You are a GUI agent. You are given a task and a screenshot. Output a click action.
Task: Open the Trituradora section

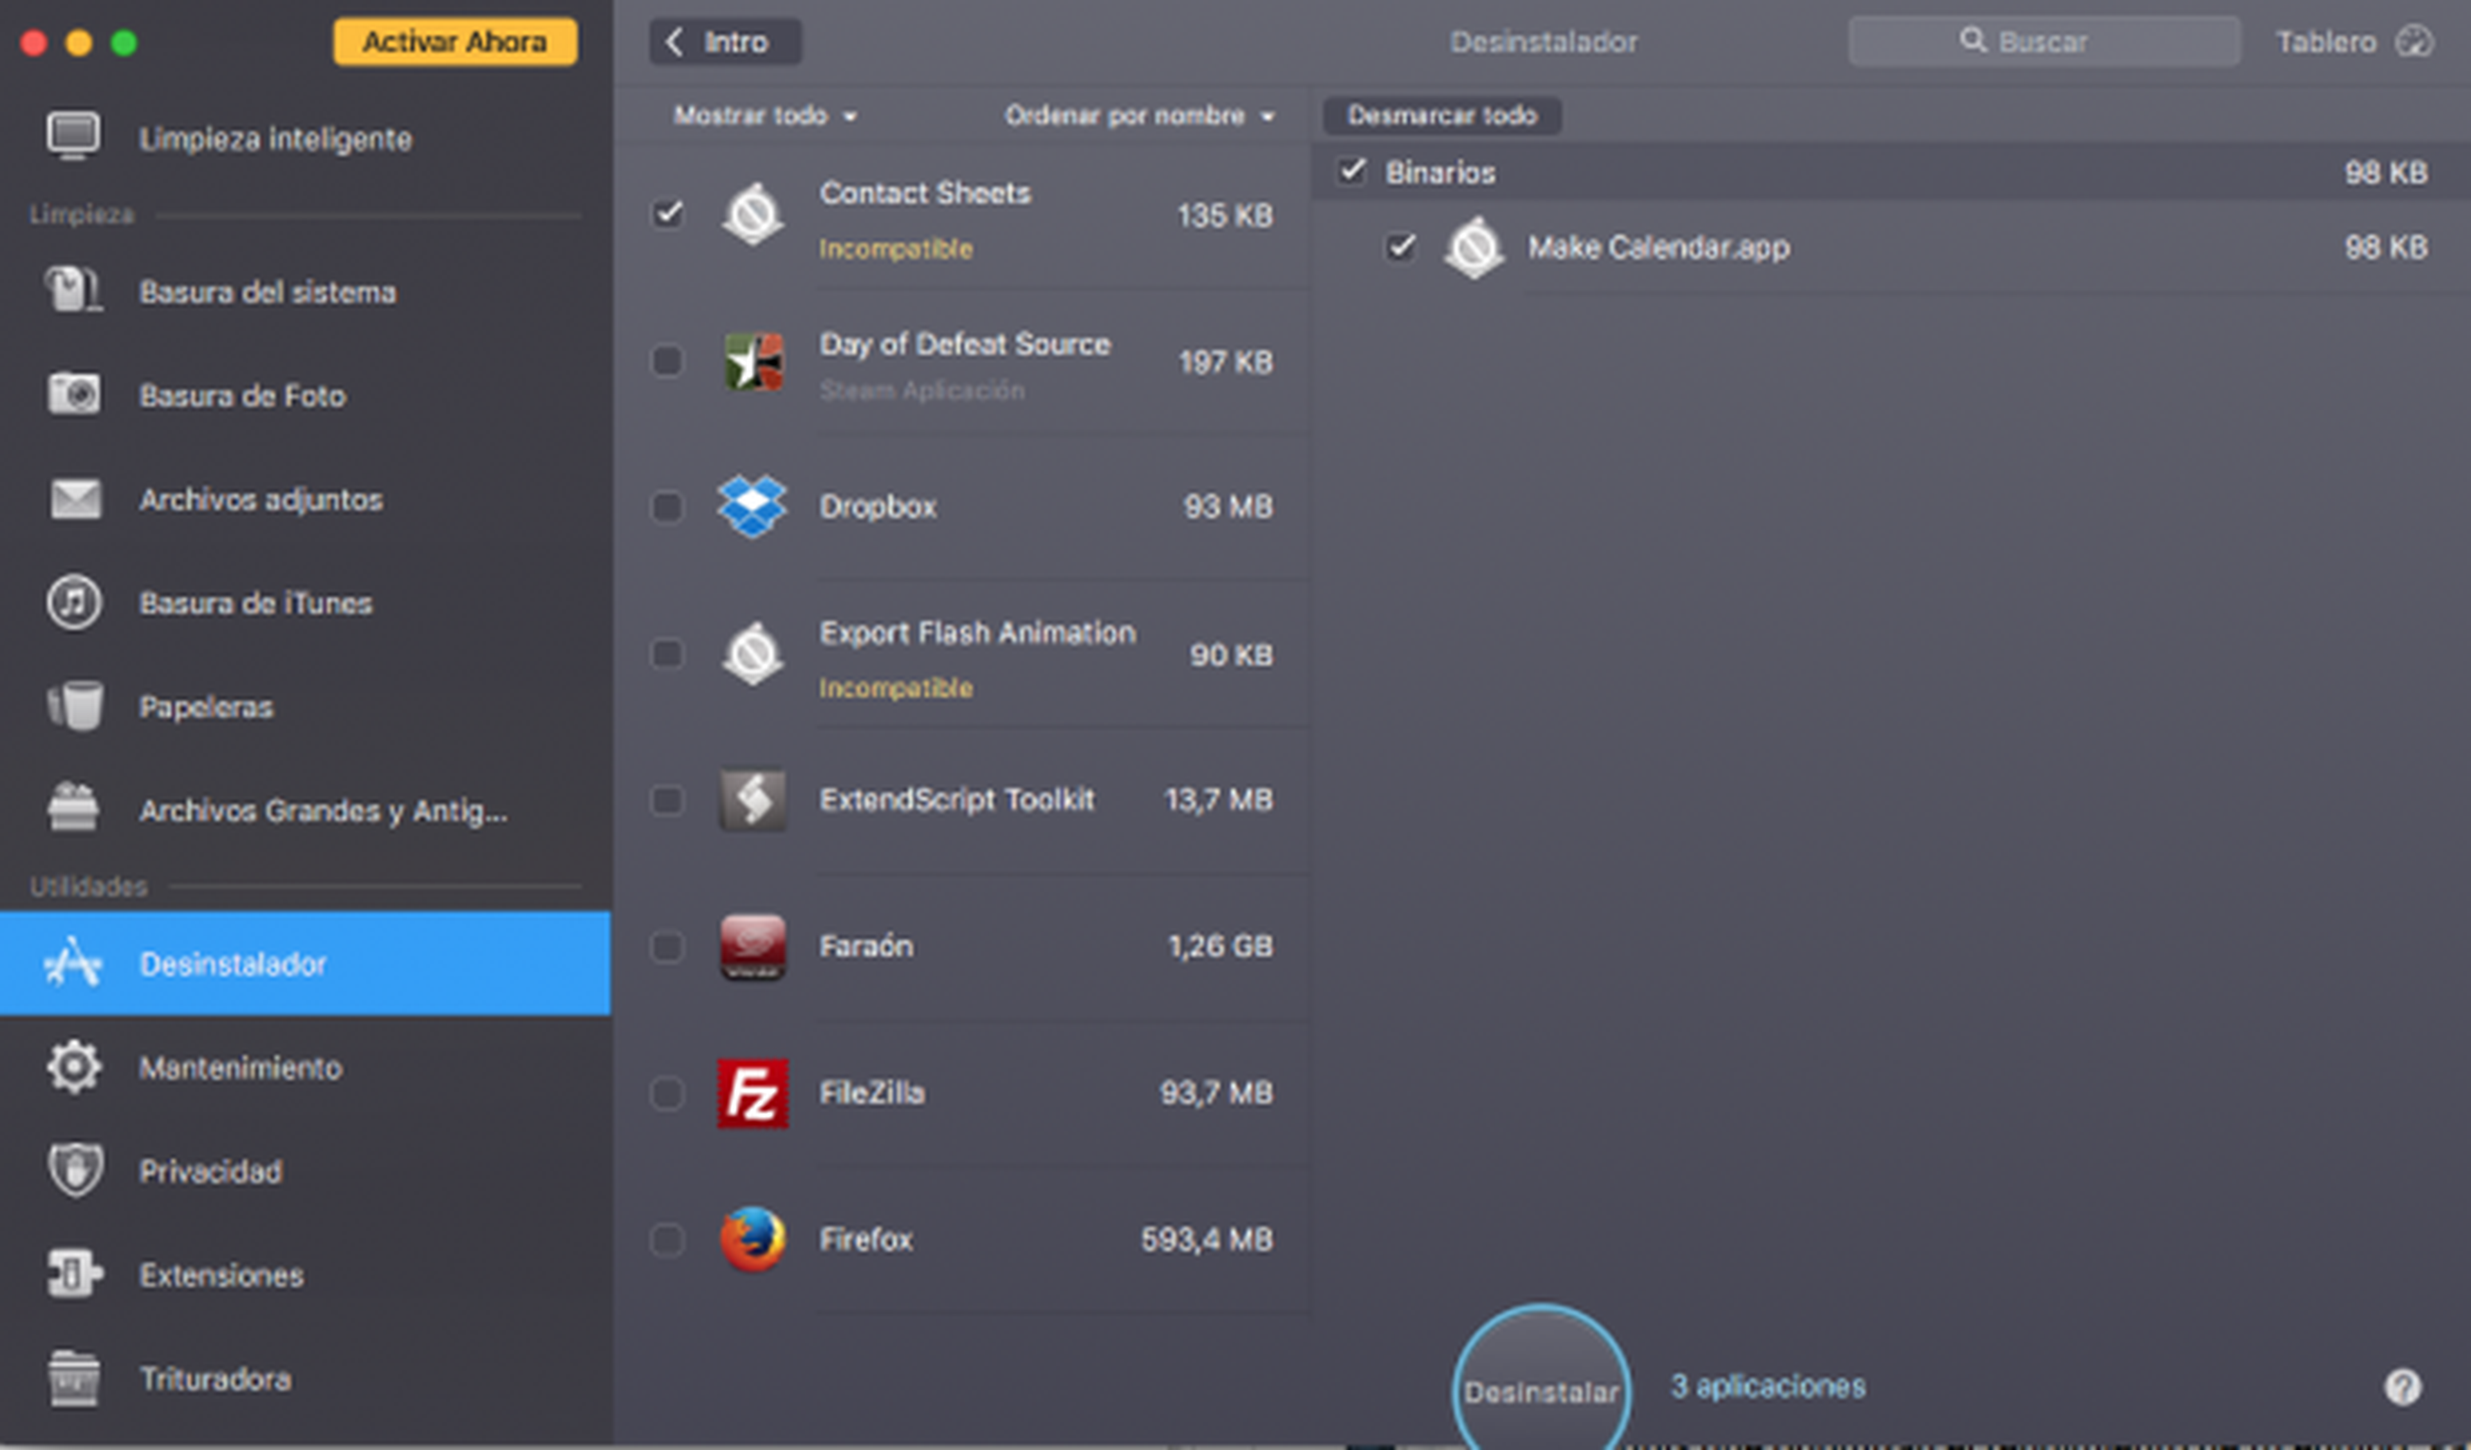click(305, 1377)
